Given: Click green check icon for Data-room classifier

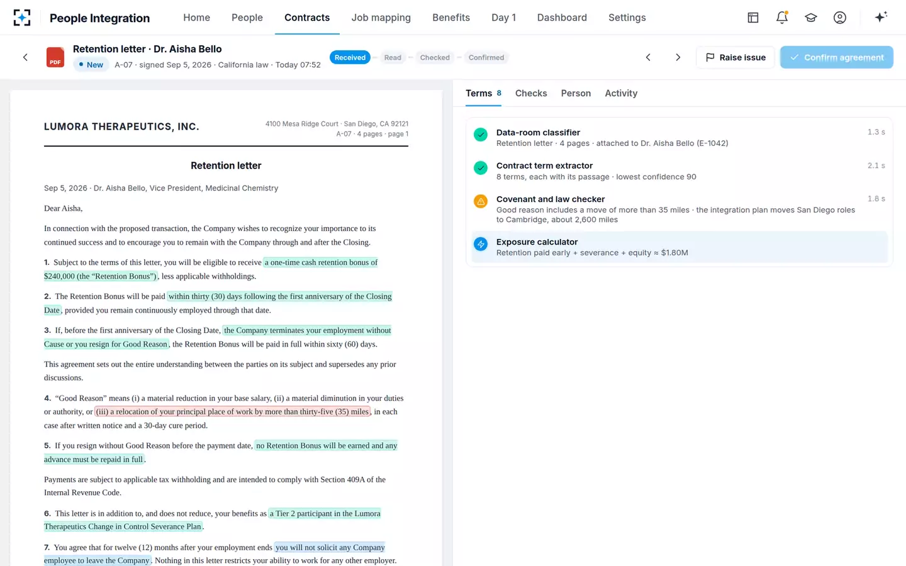Looking at the screenshot, I should pyautogui.click(x=481, y=135).
